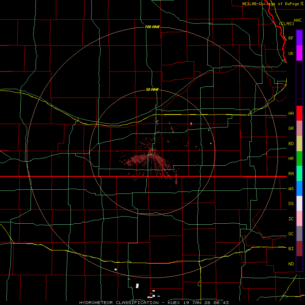Click the HYDROMETEOR CLASSIFICATION title text
Image resolution: width=305 pixels, height=305 pixels.
point(119,303)
